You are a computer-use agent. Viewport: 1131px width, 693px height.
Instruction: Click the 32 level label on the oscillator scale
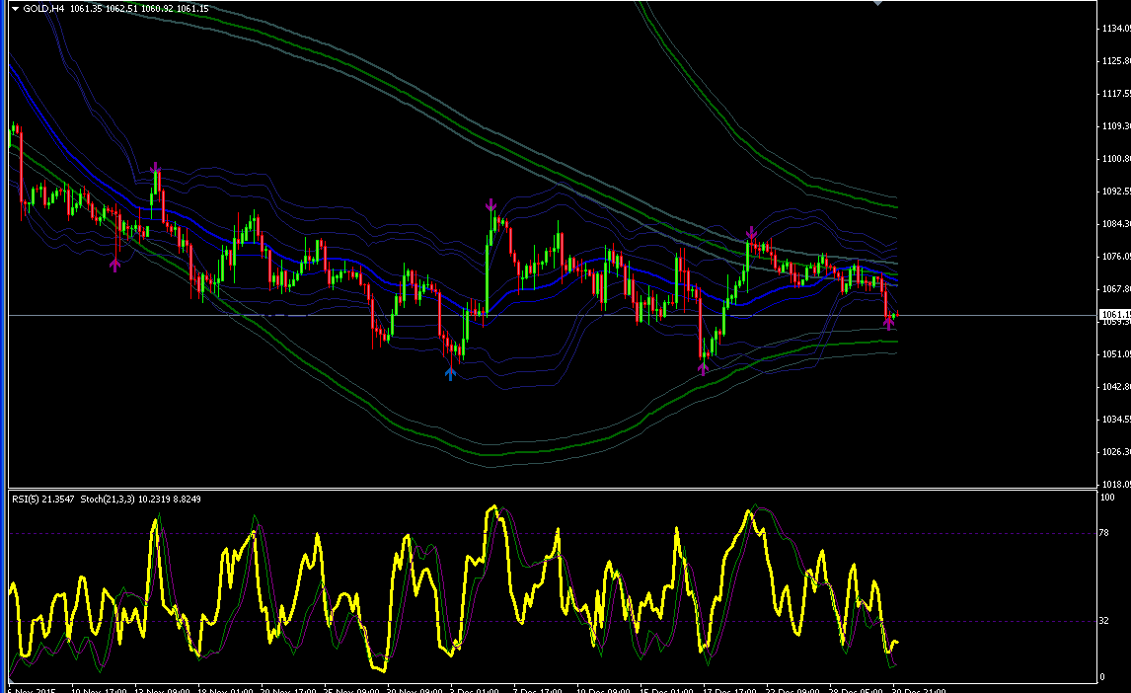[x=1103, y=621]
